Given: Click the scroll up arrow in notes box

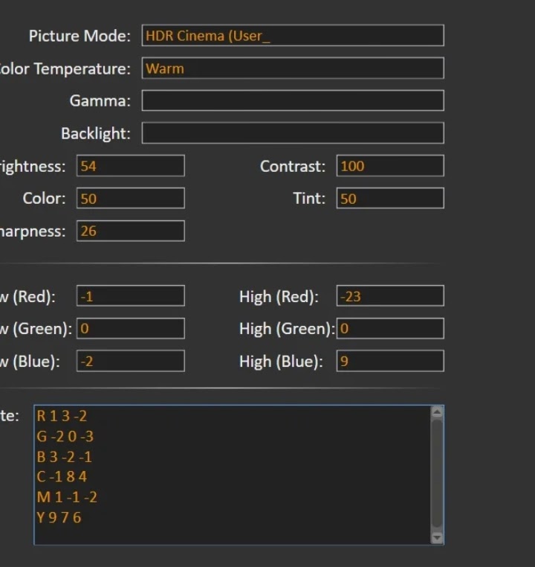Looking at the screenshot, I should click(x=437, y=412).
